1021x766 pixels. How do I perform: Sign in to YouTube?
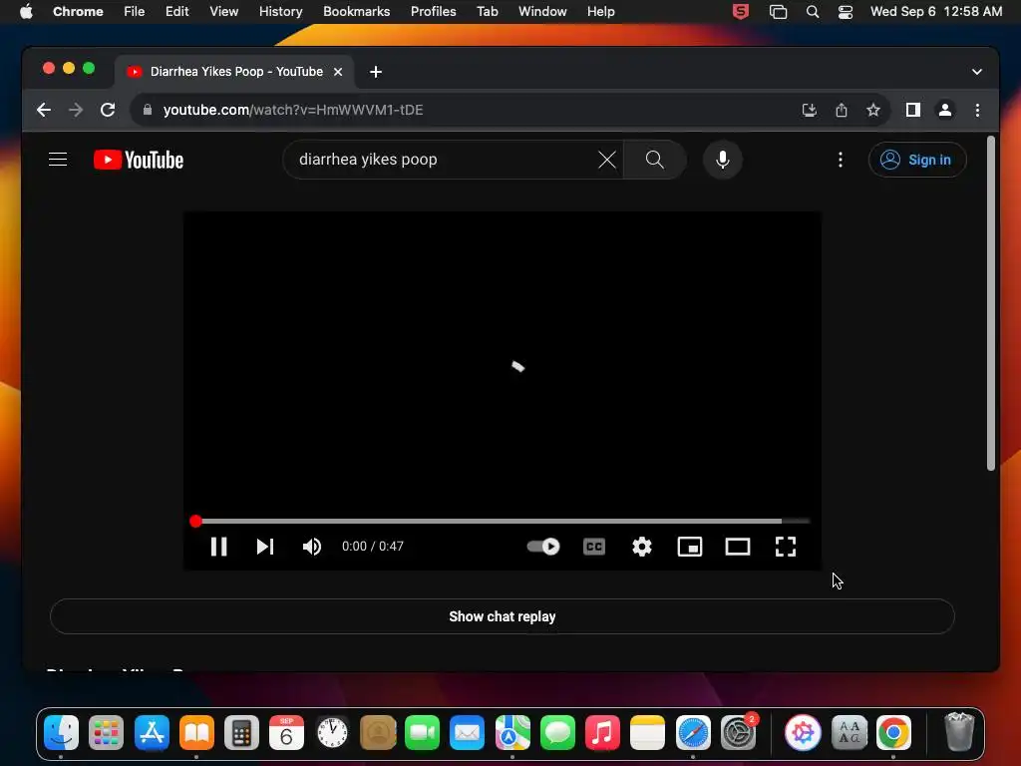click(x=917, y=160)
